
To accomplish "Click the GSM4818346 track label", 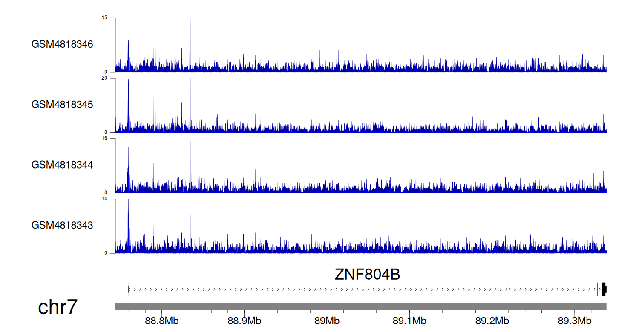I will 62,44.
